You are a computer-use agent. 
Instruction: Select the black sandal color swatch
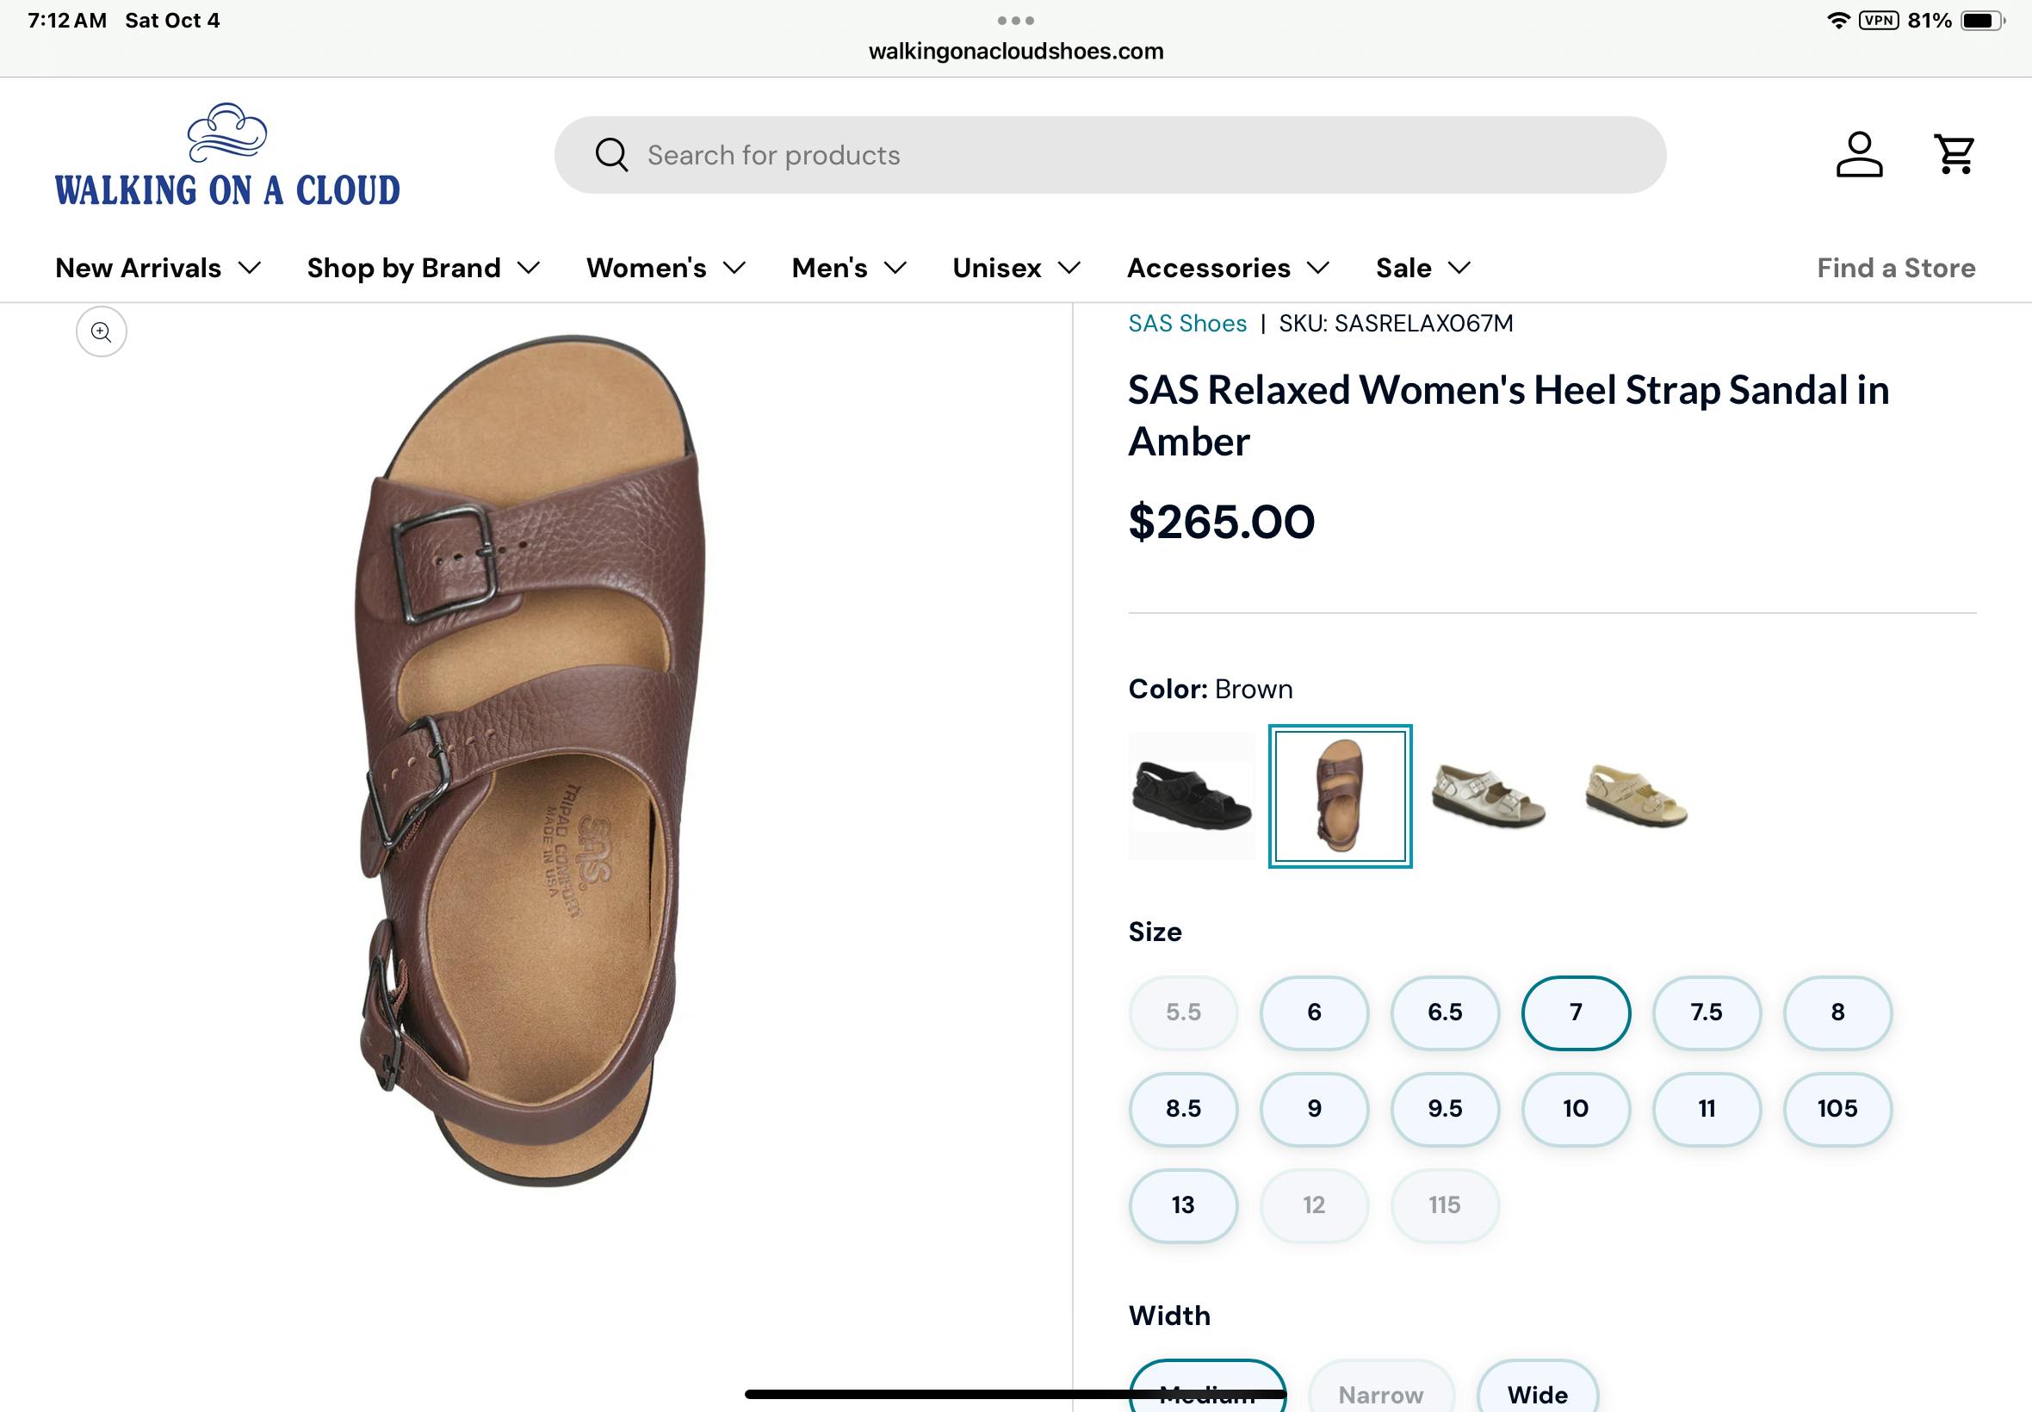click(x=1192, y=796)
